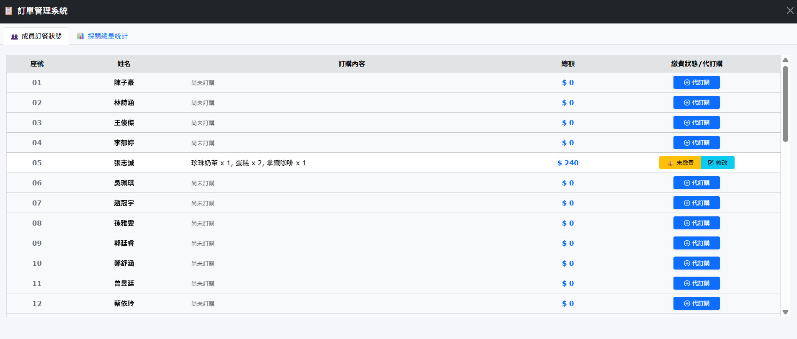
Task: Click 修改 to edit 張志誠's order
Action: [x=717, y=163]
